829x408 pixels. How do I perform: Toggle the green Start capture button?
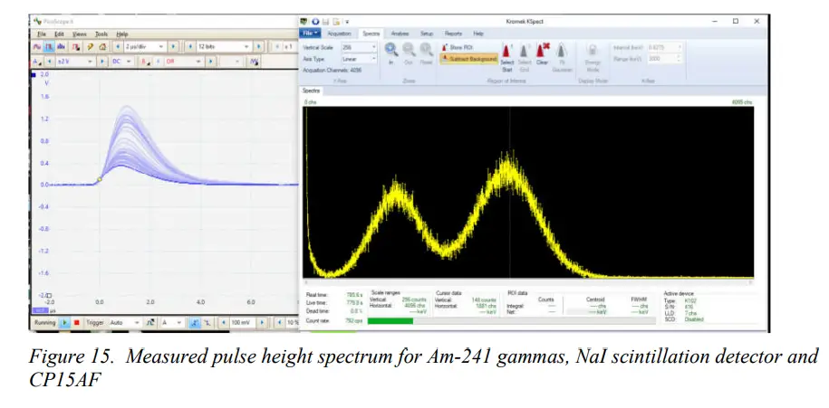[65, 322]
